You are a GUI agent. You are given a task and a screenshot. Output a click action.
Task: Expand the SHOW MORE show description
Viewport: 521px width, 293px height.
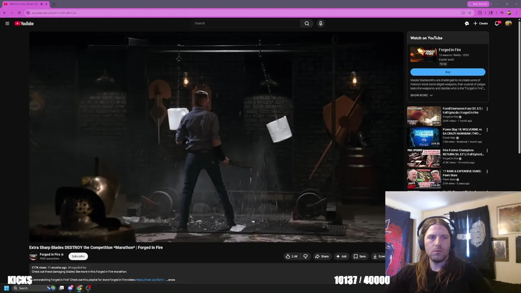tap(421, 95)
